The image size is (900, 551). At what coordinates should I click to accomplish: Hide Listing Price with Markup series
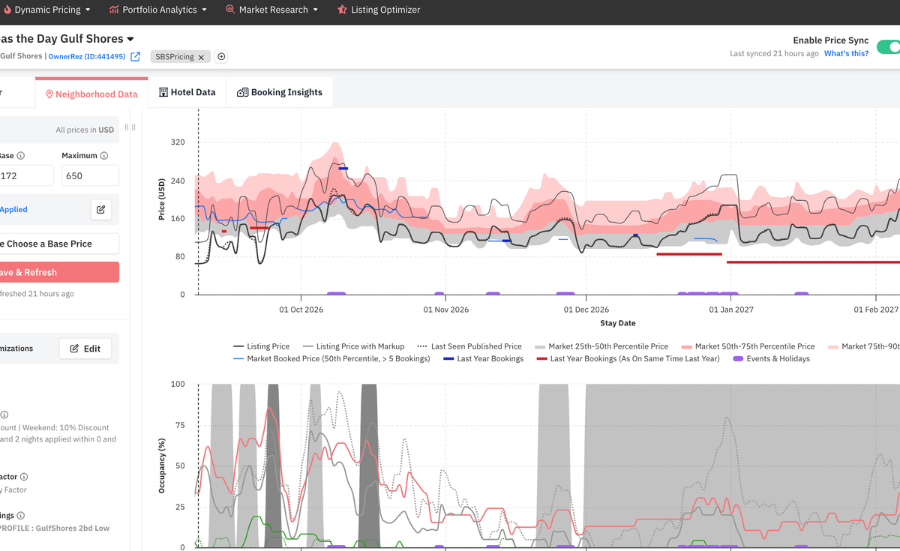[x=353, y=346]
